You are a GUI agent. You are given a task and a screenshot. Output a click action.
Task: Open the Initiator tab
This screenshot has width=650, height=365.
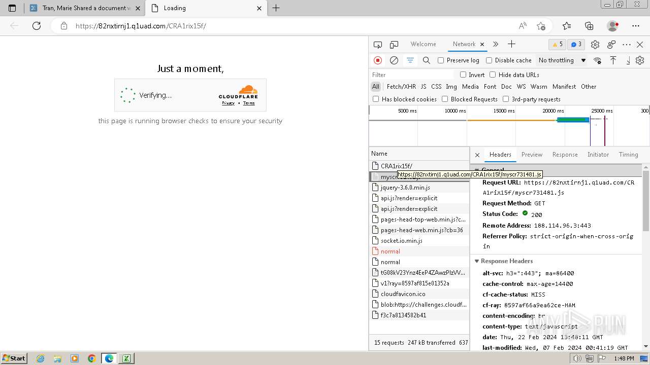(598, 155)
